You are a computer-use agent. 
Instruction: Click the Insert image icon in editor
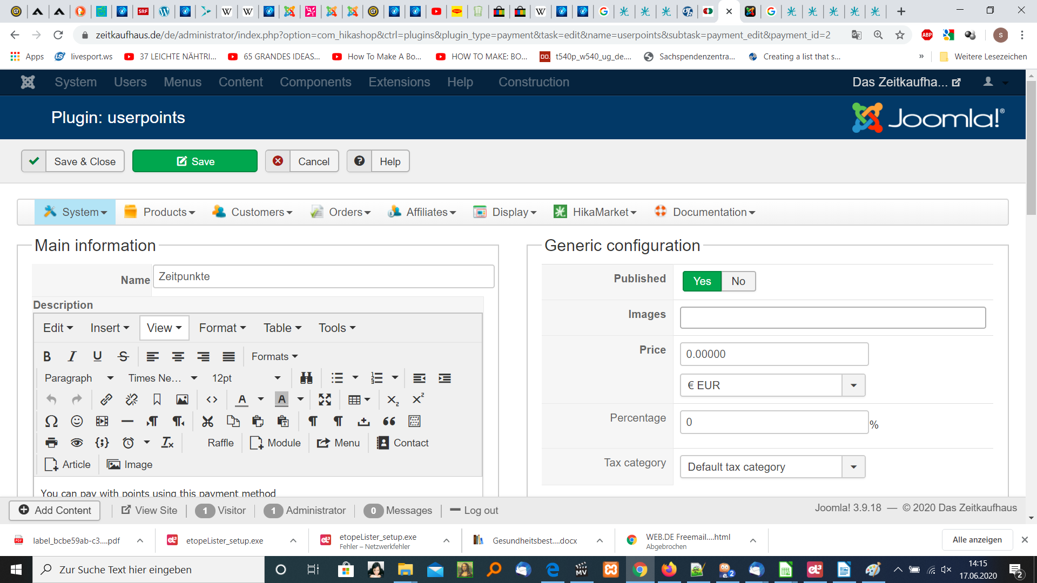pos(182,399)
